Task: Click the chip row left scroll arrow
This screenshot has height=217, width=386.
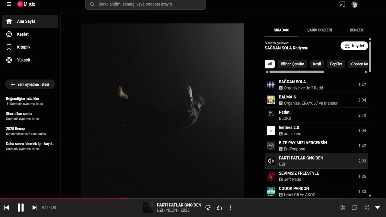Action: 267,72
